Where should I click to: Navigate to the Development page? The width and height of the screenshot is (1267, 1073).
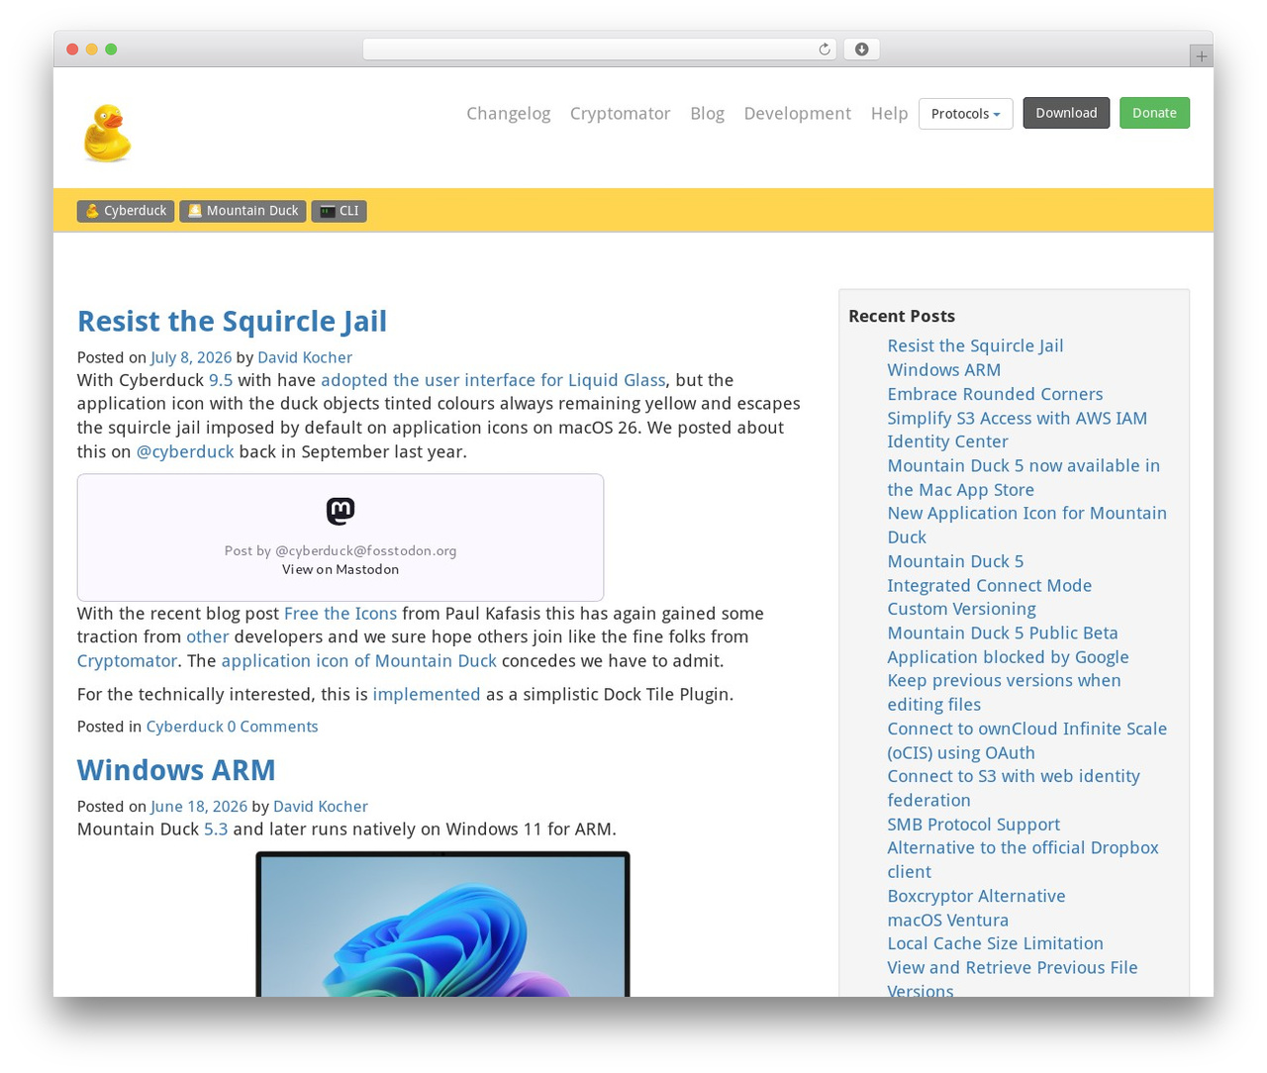(x=797, y=114)
